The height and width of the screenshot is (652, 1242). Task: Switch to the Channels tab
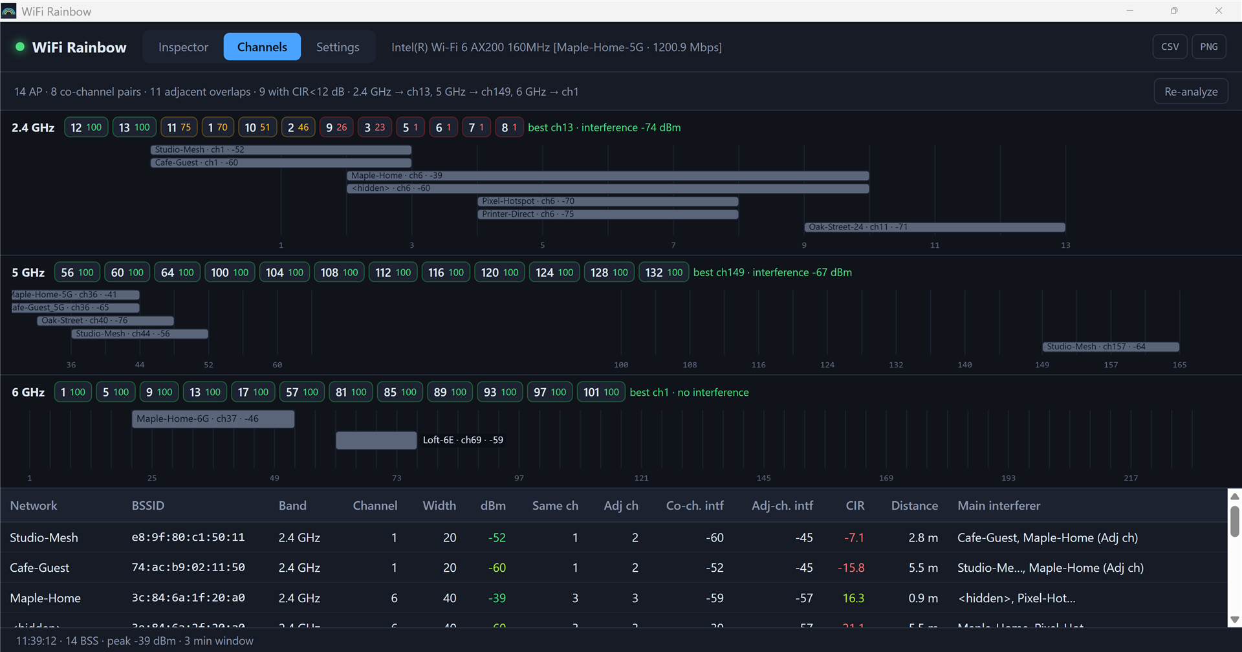[262, 47]
